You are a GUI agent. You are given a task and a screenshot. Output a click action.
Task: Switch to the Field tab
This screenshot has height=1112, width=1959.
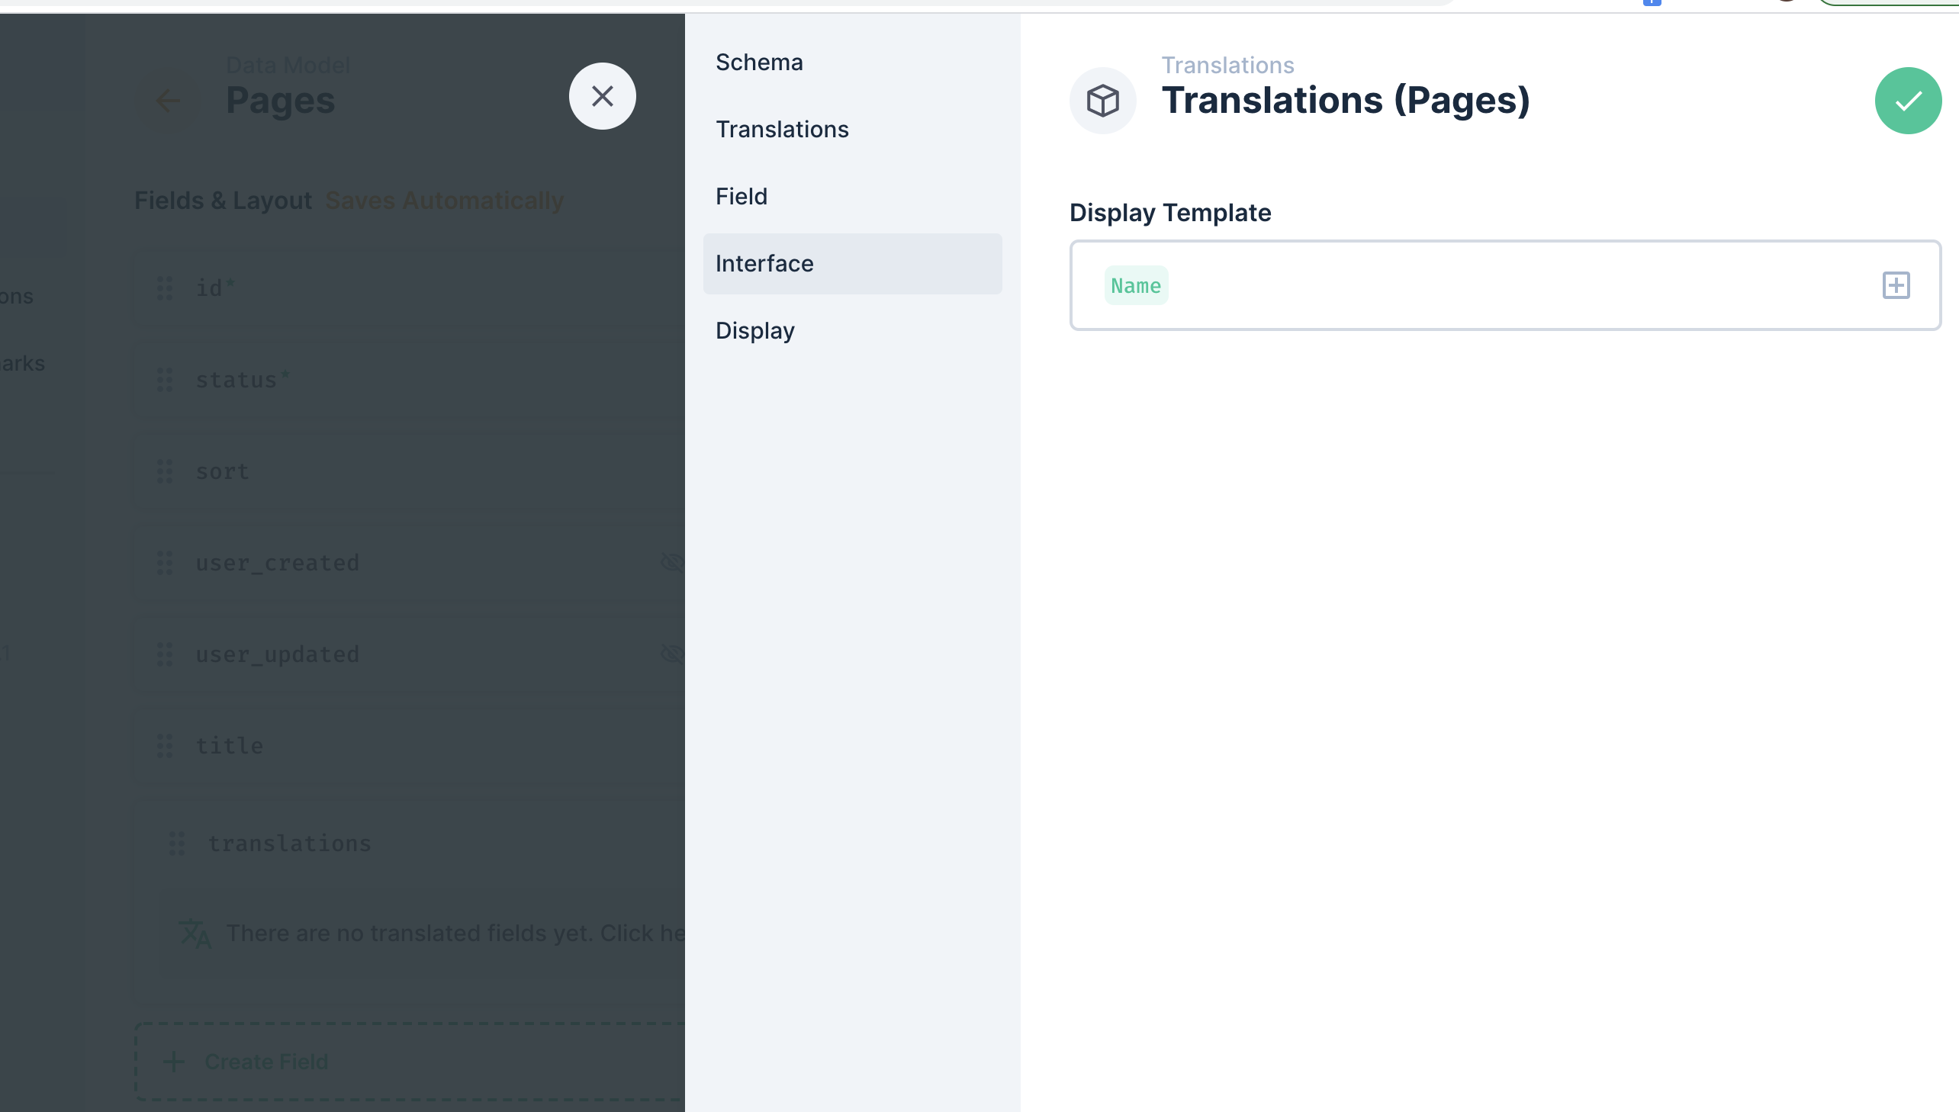click(x=852, y=196)
